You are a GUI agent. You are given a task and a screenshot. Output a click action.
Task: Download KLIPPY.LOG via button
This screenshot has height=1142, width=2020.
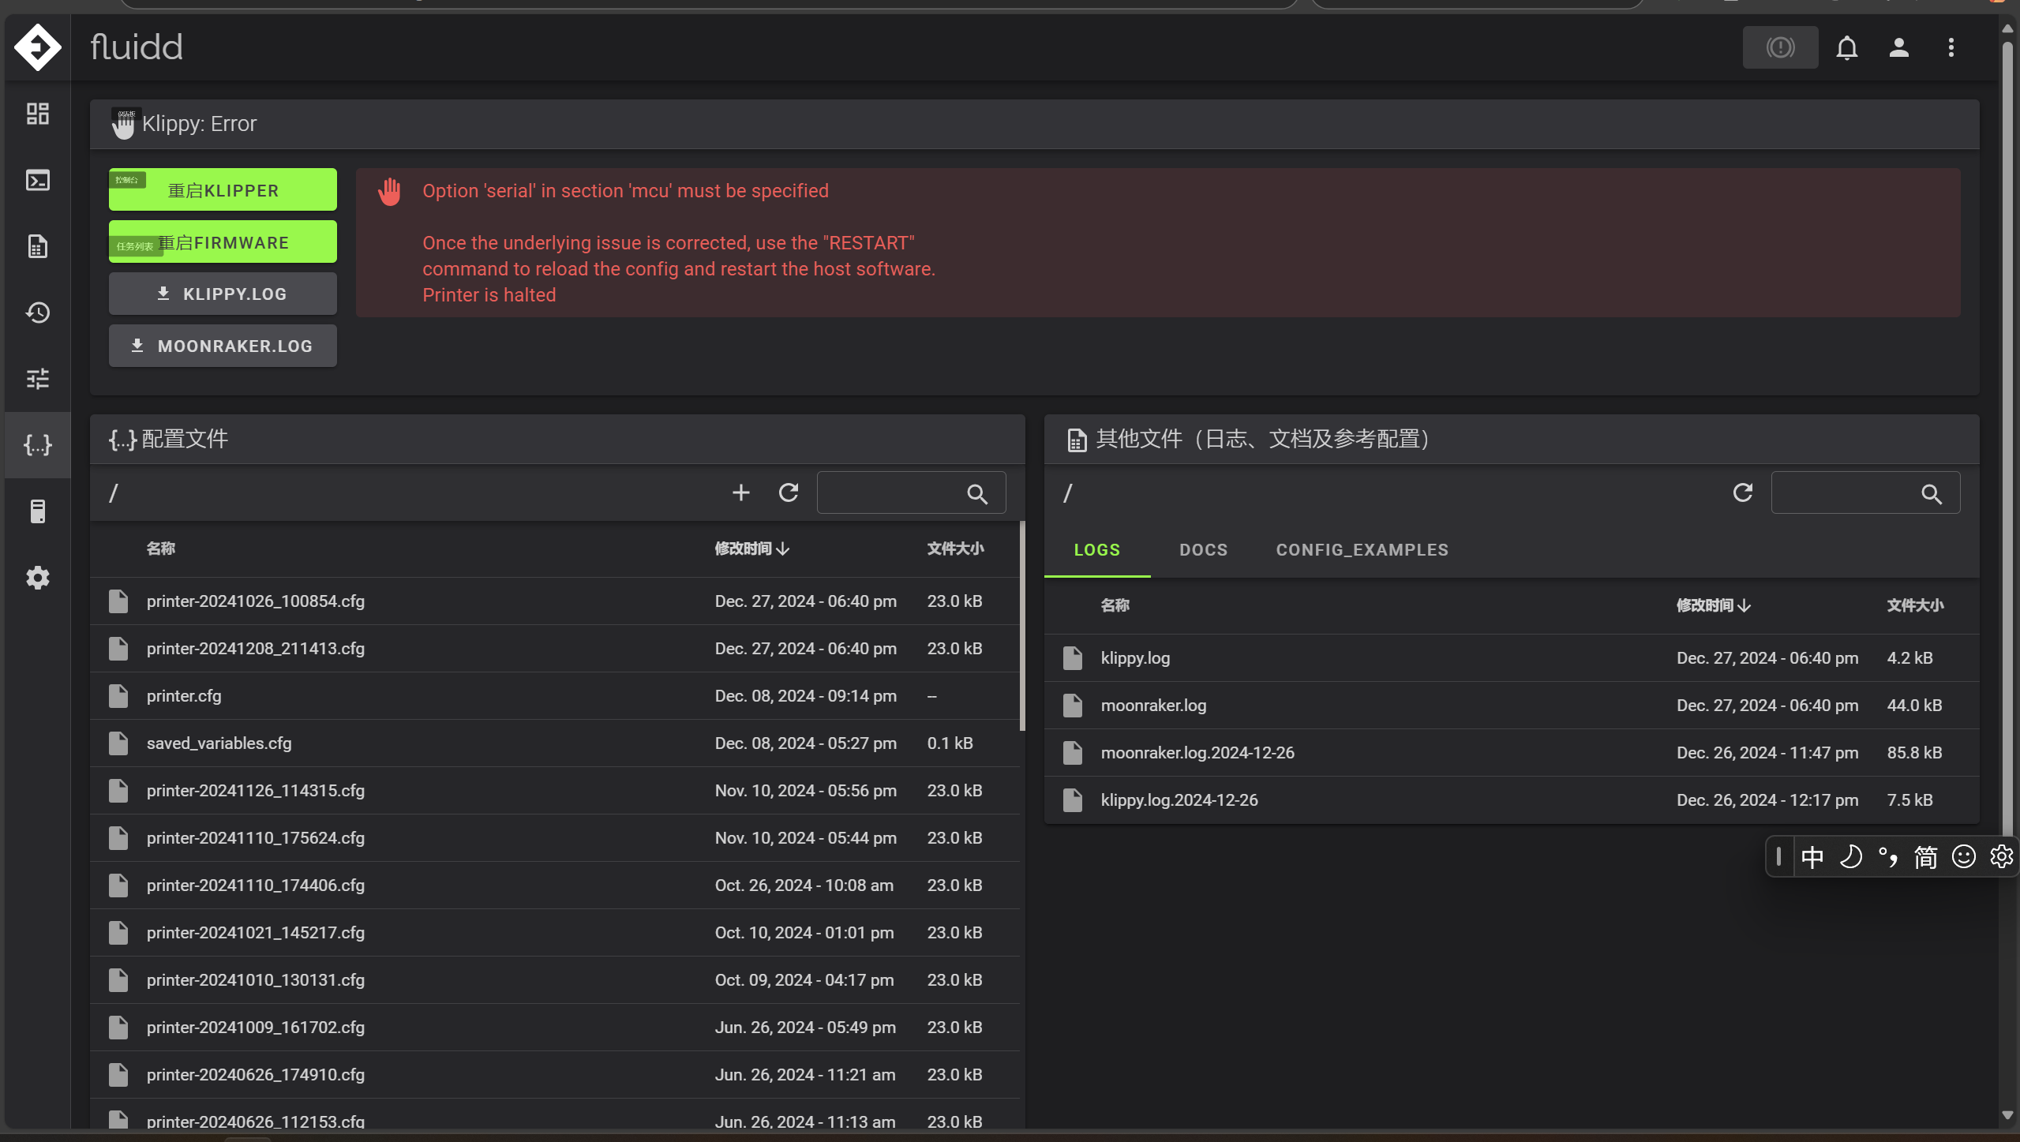point(223,294)
